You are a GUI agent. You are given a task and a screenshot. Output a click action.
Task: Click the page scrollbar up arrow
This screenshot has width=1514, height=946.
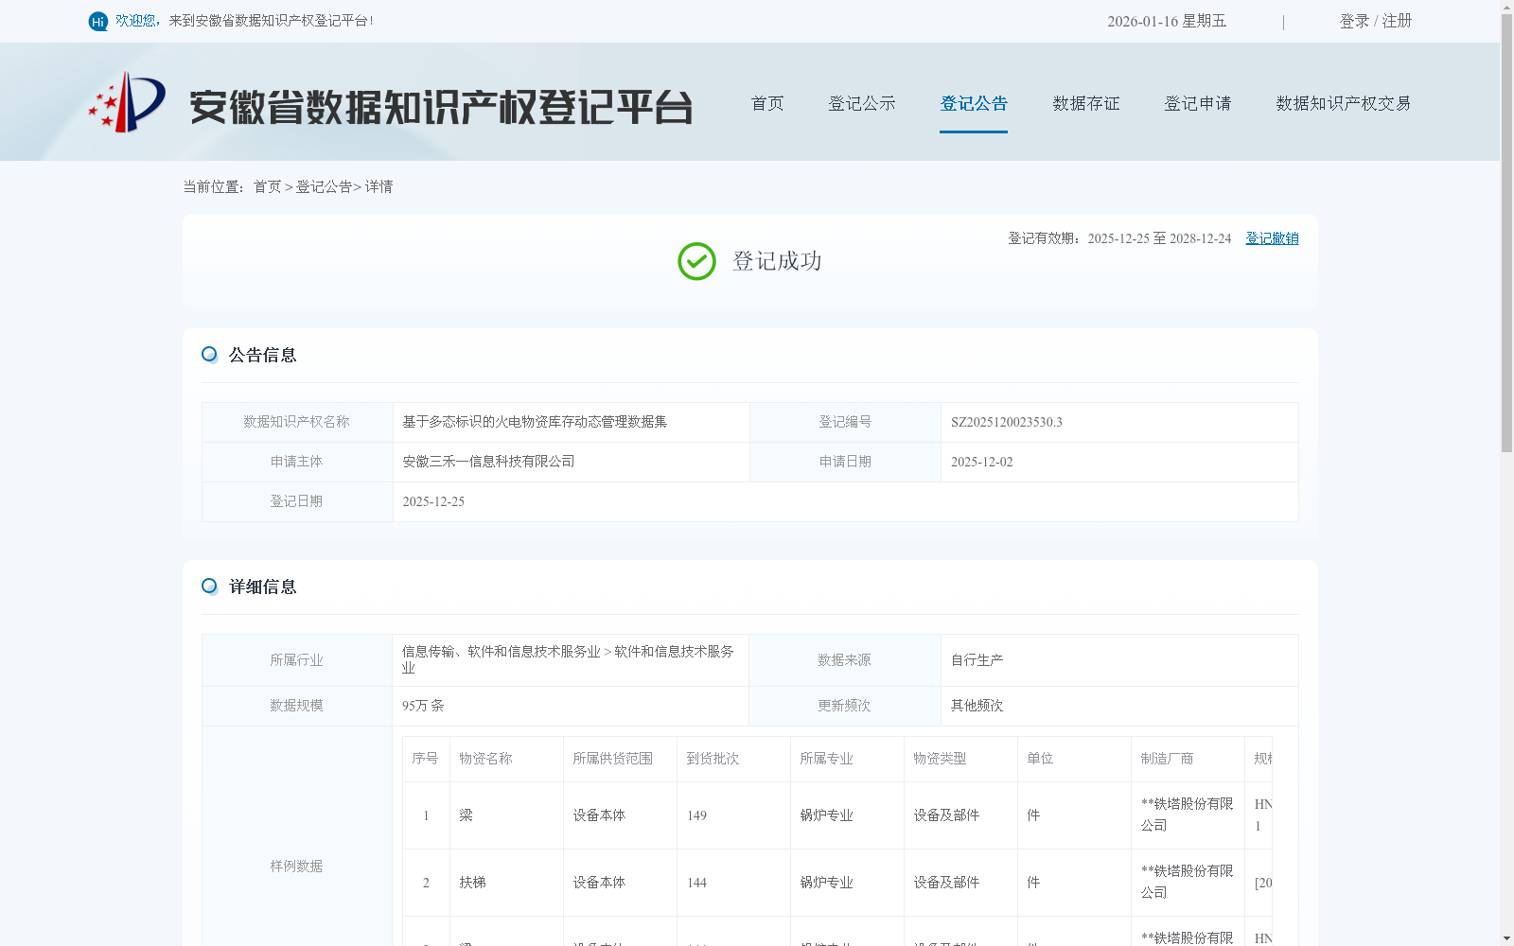pyautogui.click(x=1506, y=7)
